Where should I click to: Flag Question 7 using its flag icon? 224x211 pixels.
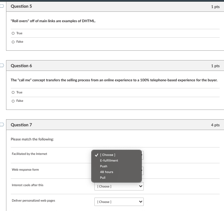[1, 125]
